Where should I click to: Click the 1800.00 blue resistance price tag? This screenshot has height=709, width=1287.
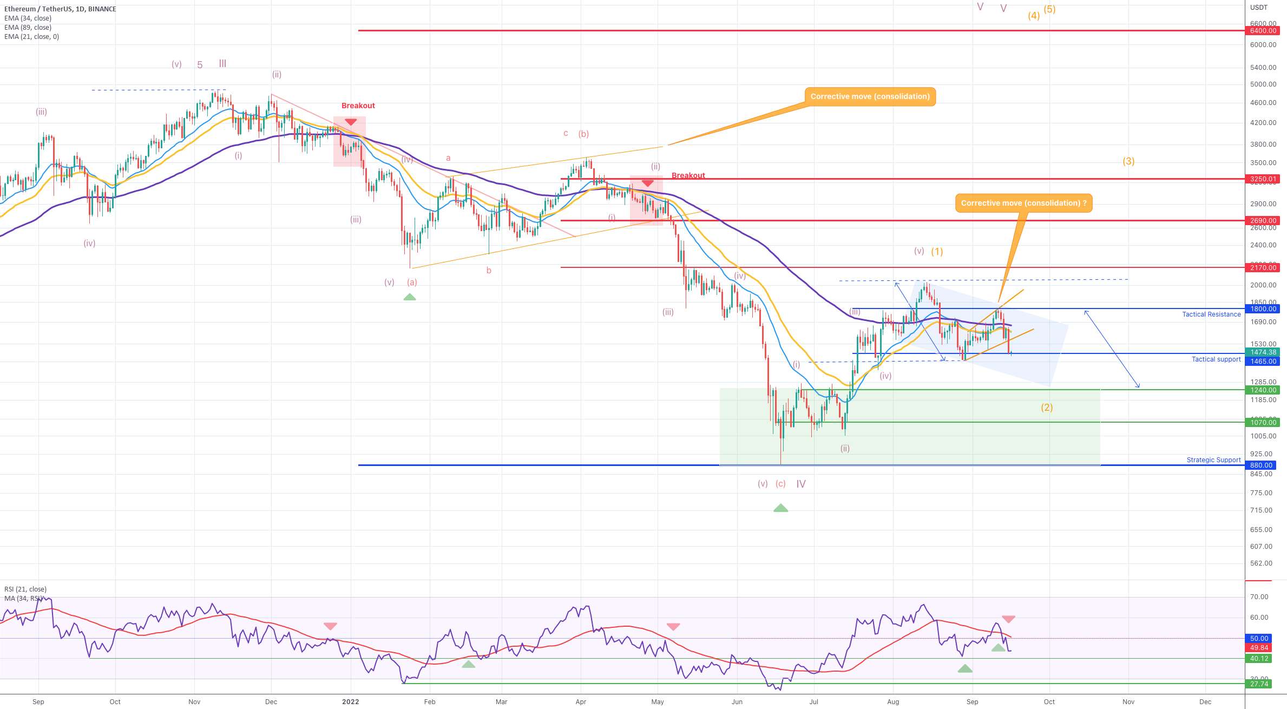[x=1263, y=309]
